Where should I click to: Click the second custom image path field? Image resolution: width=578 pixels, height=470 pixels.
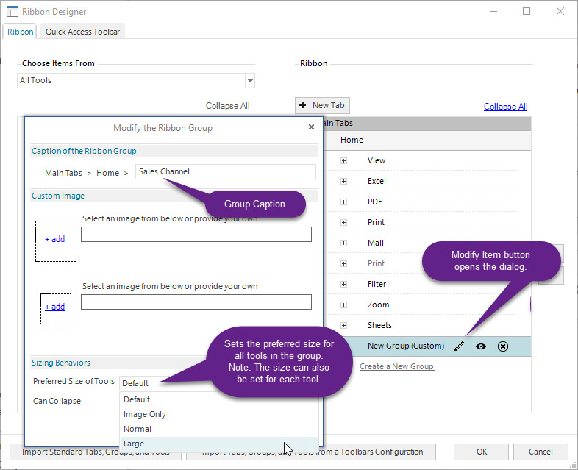click(x=196, y=302)
